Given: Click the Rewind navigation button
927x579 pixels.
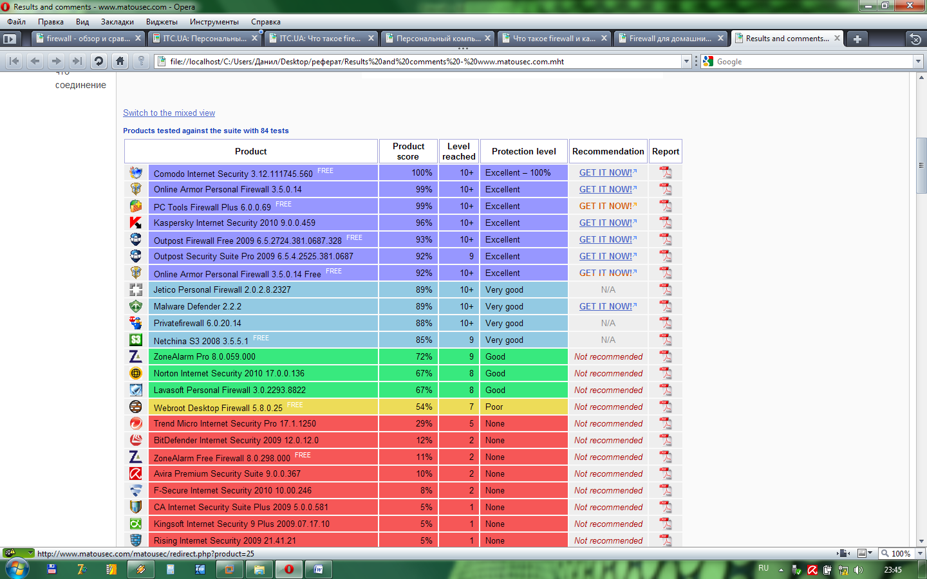Looking at the screenshot, I should (14, 61).
